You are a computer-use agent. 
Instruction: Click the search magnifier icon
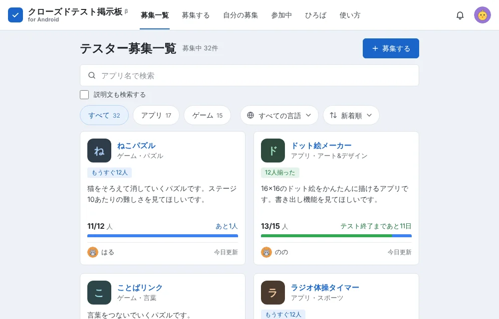[x=92, y=75]
